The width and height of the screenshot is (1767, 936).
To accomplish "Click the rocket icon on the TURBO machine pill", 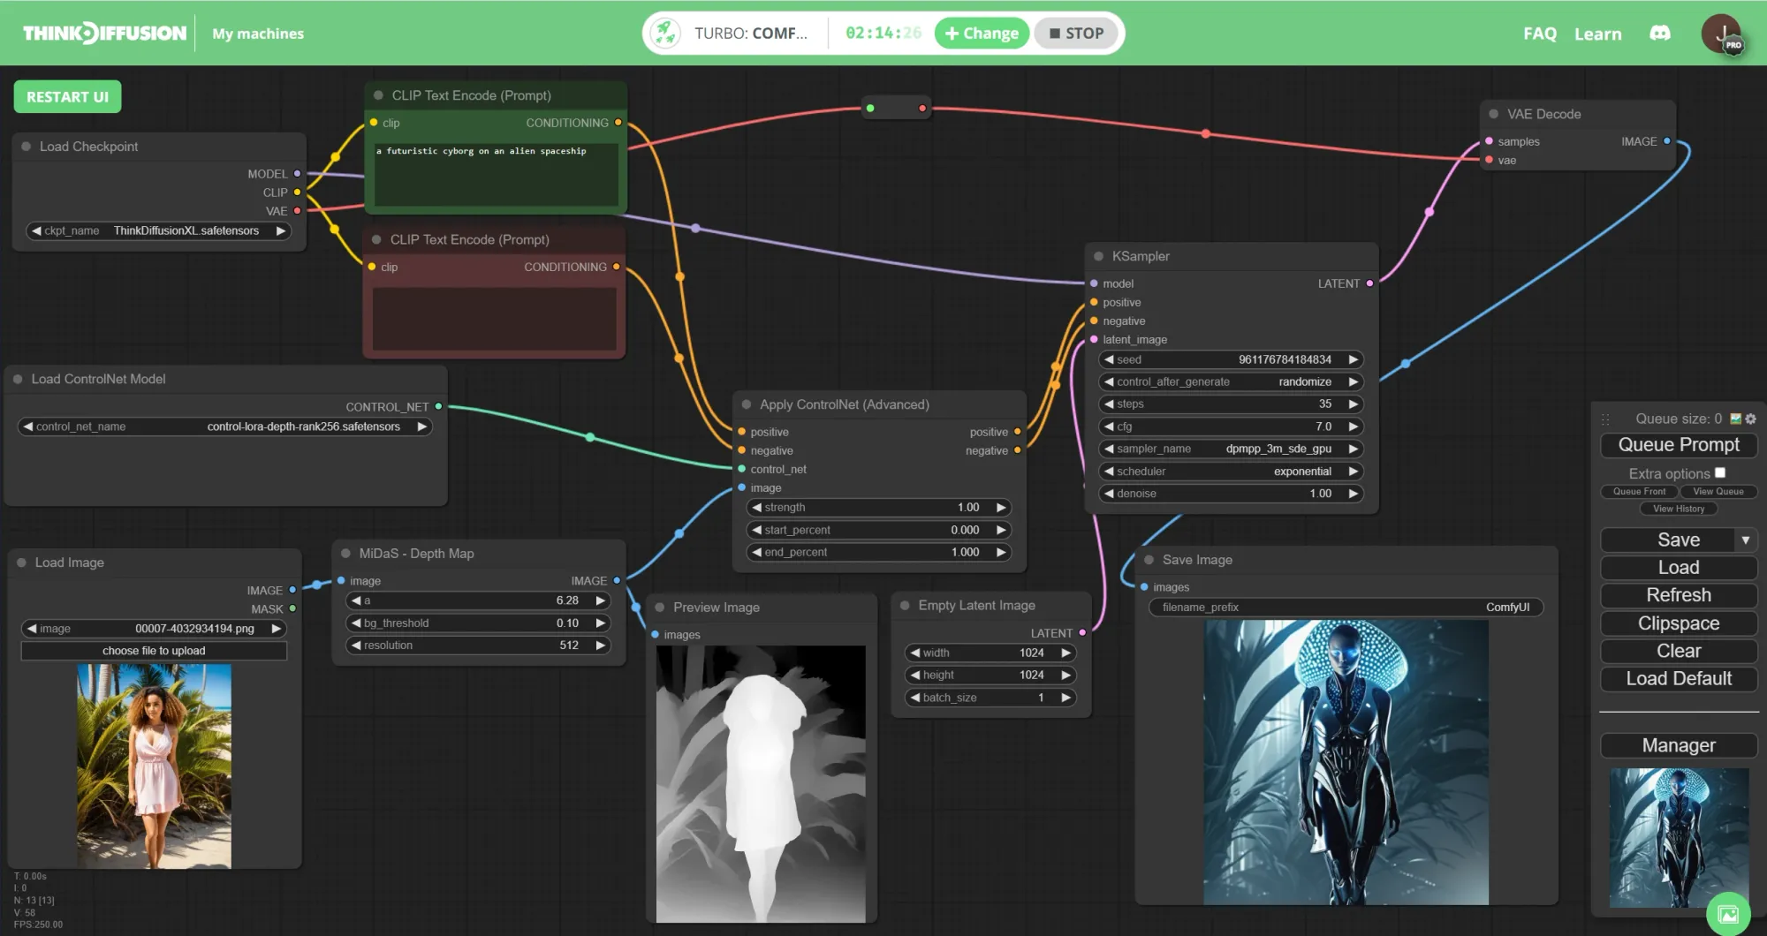I will pyautogui.click(x=664, y=32).
